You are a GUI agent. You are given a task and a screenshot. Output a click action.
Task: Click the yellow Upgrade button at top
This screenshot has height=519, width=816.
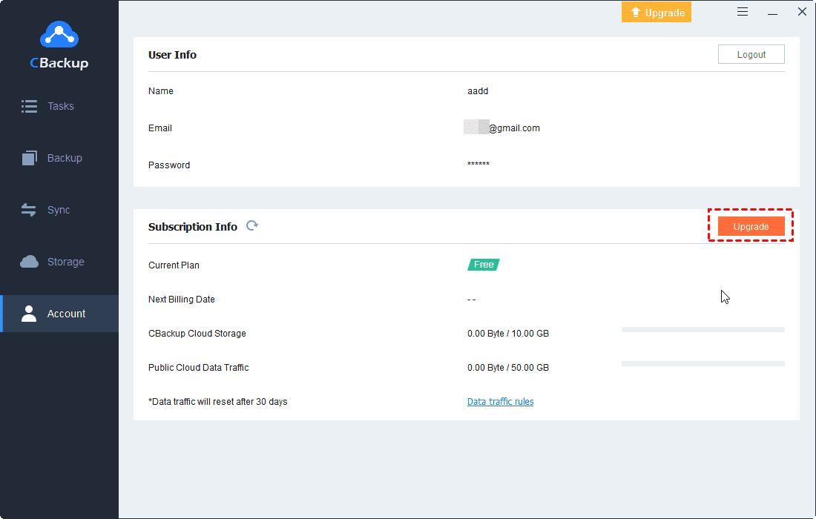[x=657, y=13]
